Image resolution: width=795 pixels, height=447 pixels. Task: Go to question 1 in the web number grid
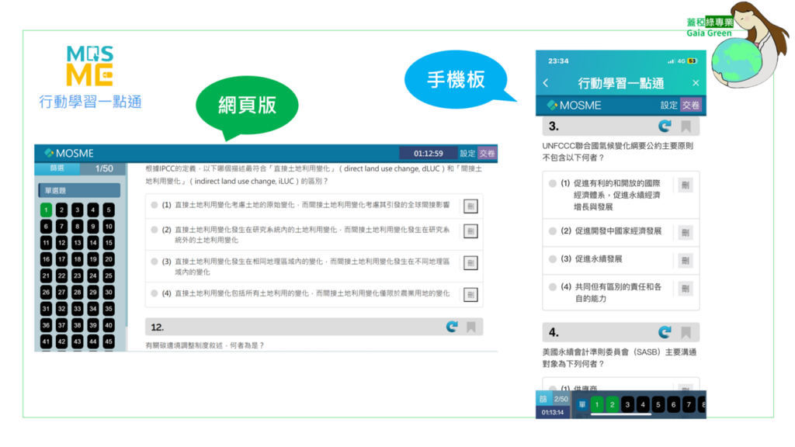tap(46, 210)
